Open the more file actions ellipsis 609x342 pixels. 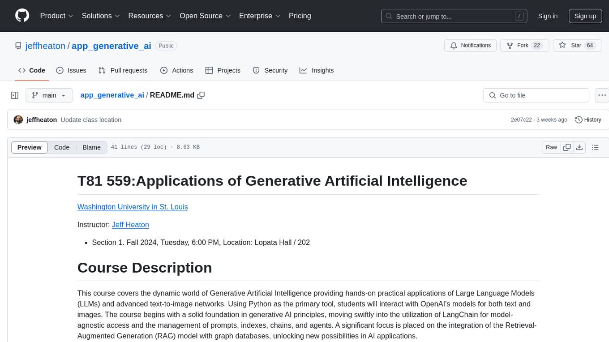click(602, 95)
